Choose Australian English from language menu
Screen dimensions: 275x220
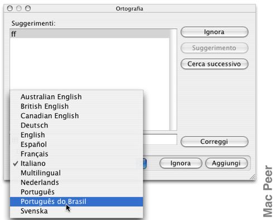76,97
